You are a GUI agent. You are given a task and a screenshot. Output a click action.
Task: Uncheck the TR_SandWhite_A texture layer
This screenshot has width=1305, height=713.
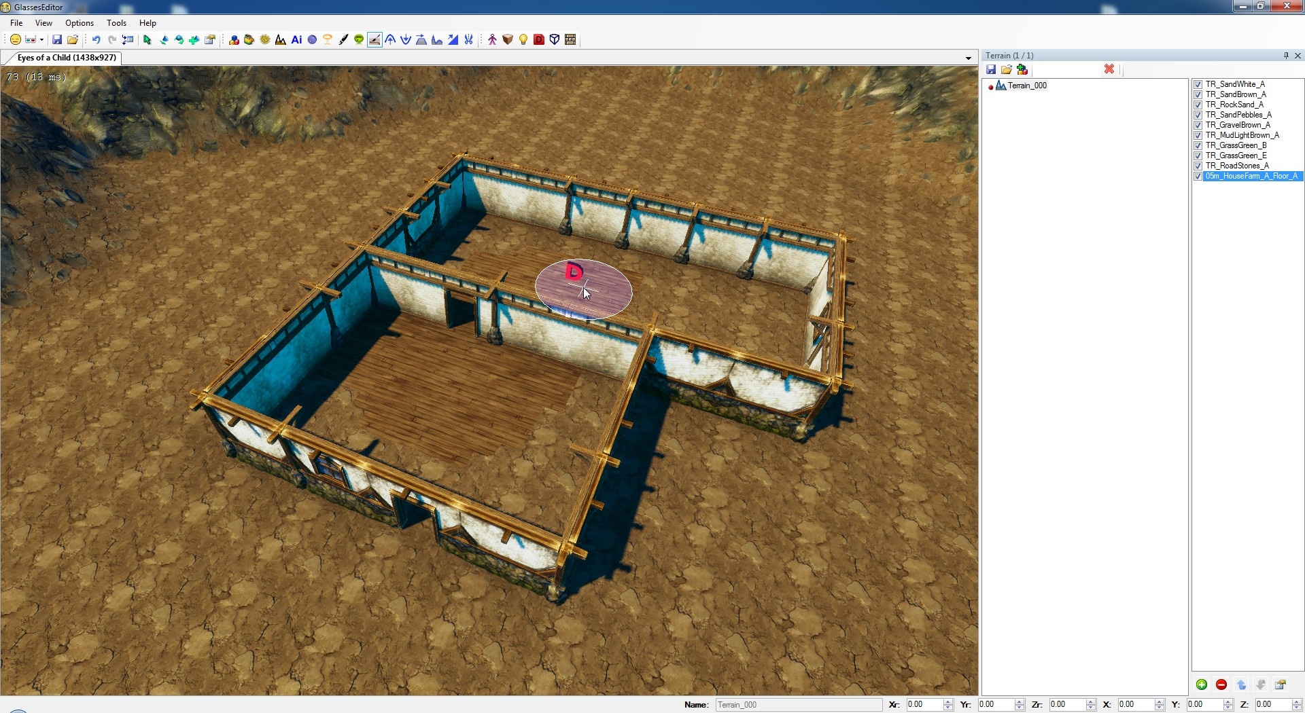coord(1198,85)
